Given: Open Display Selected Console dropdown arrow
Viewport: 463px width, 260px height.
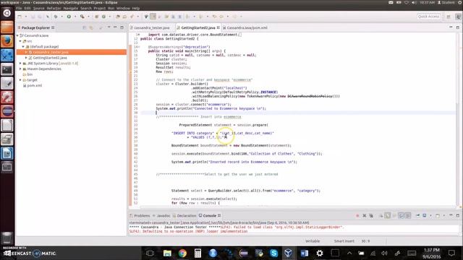Looking at the screenshot, I should (430, 216).
